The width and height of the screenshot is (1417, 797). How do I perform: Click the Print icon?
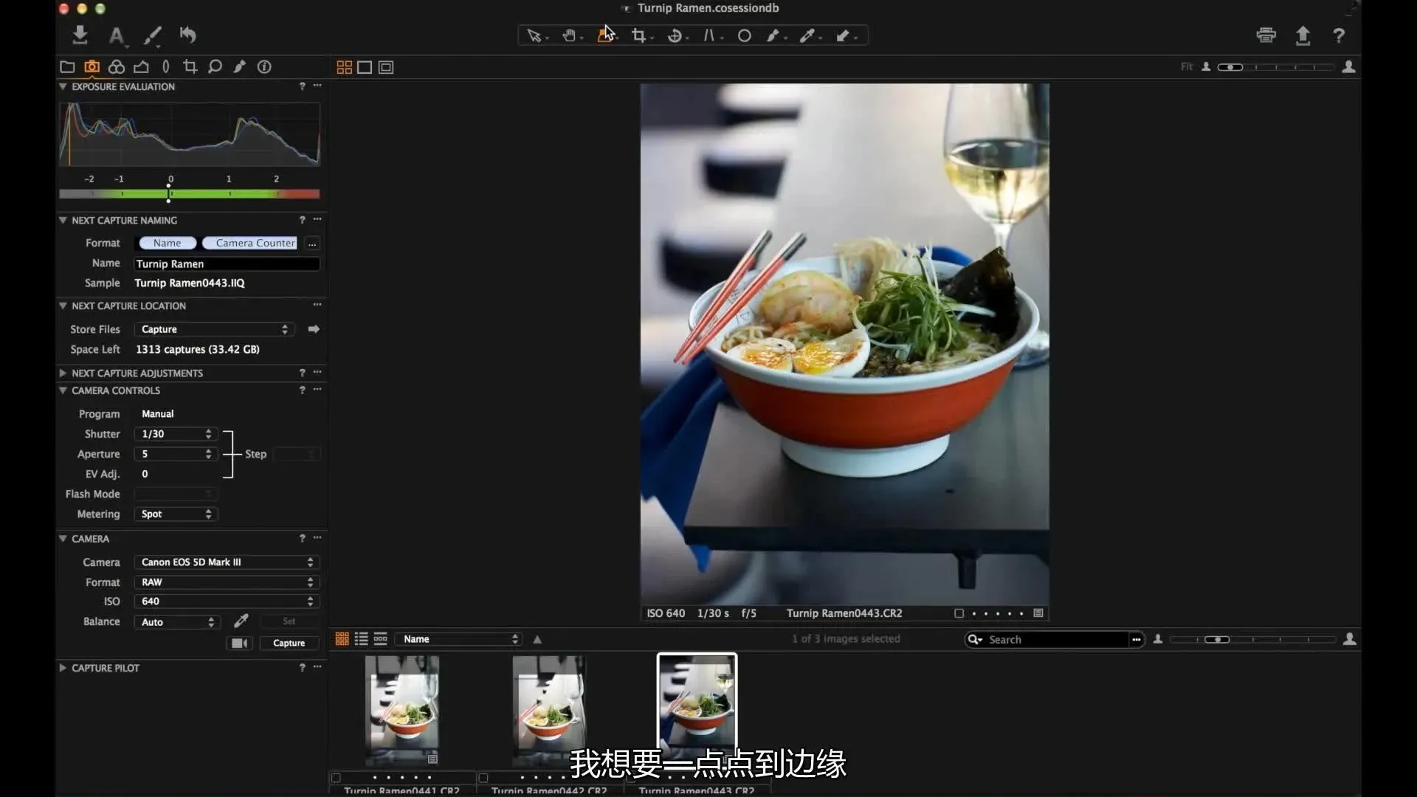(1266, 35)
